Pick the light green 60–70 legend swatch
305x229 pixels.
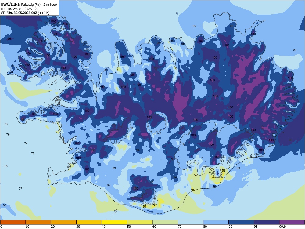pos(165,222)
